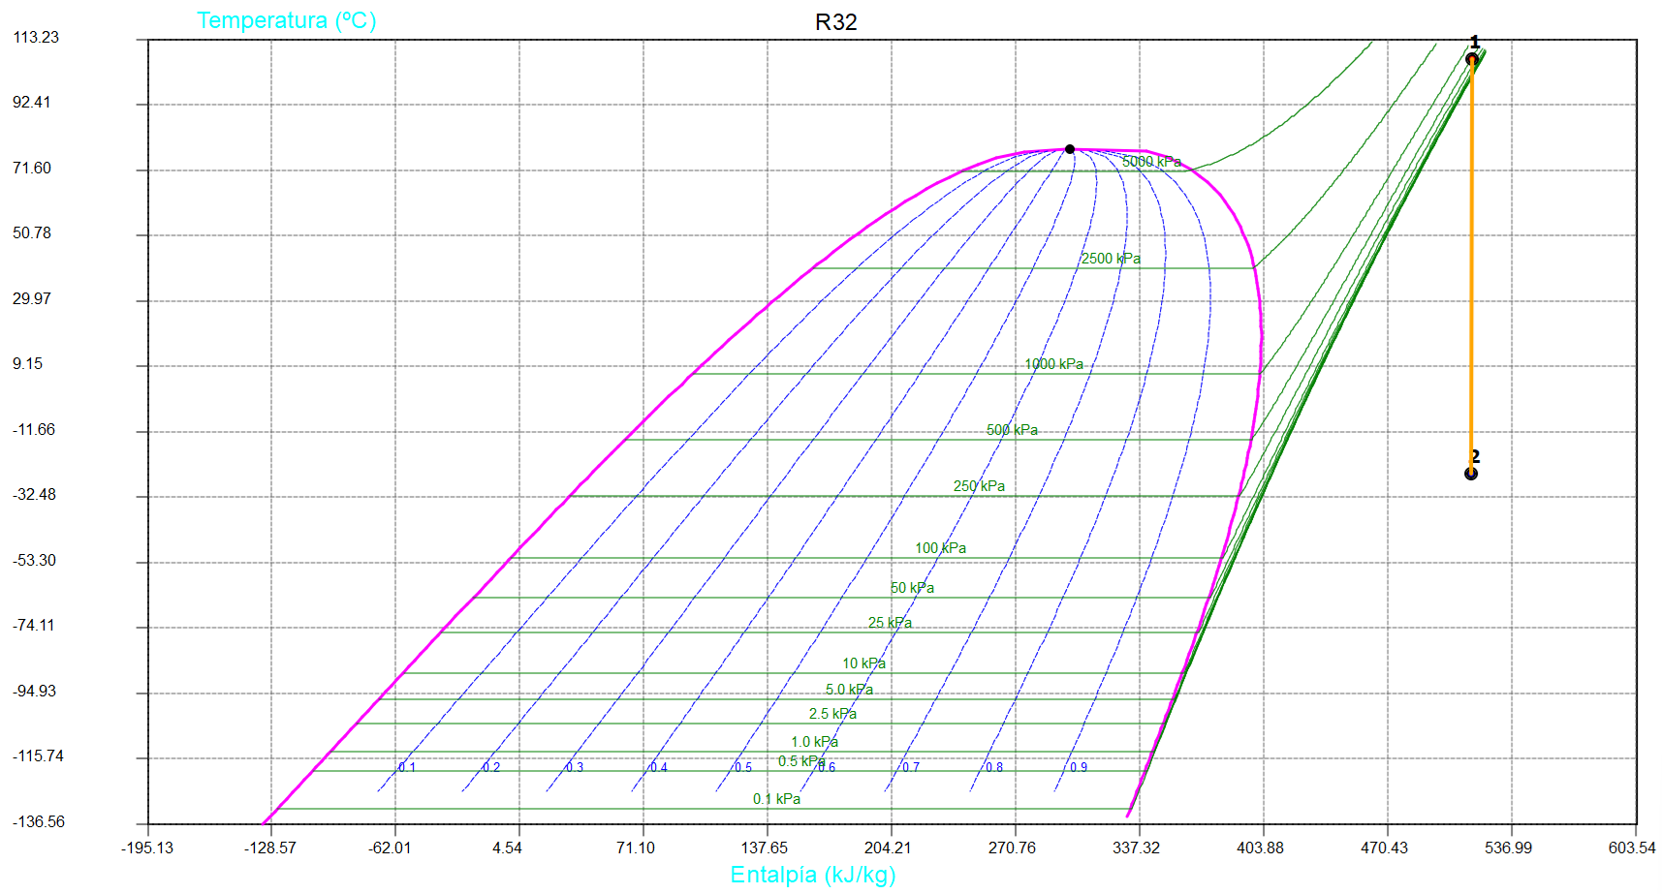Select the 250 kPa isobar label

click(979, 486)
